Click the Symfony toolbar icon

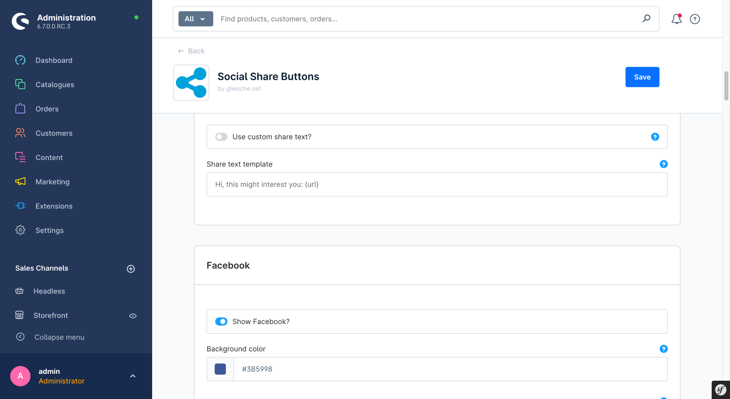click(x=720, y=390)
